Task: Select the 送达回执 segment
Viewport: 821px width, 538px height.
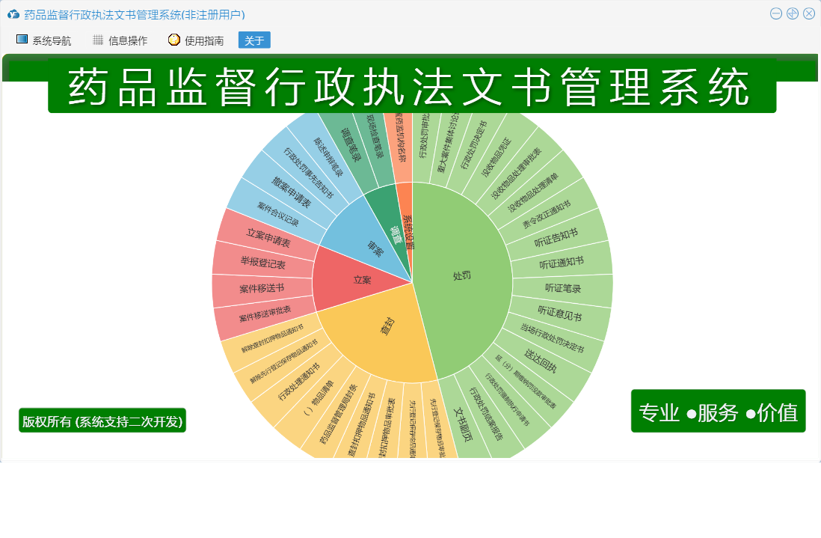Action: pos(541,361)
